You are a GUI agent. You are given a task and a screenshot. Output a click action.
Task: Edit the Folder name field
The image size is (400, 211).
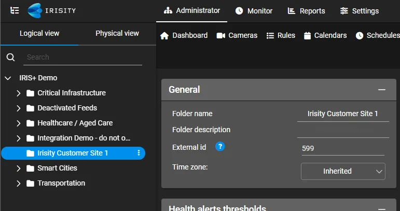click(343, 114)
